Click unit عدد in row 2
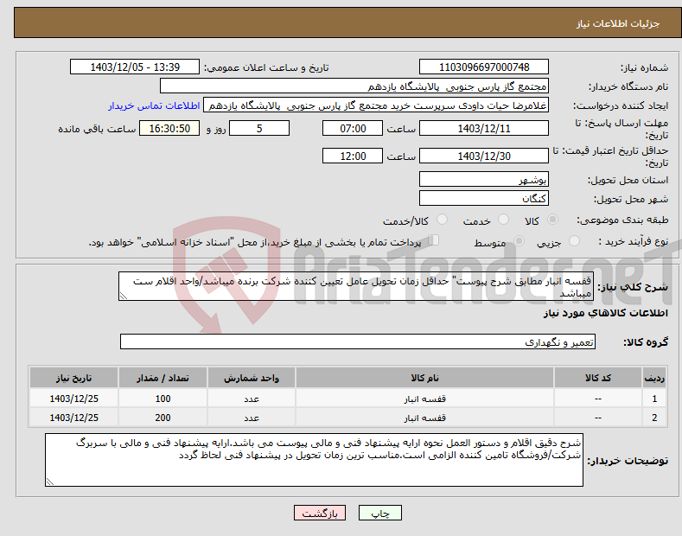This screenshot has width=682, height=536. click(252, 418)
